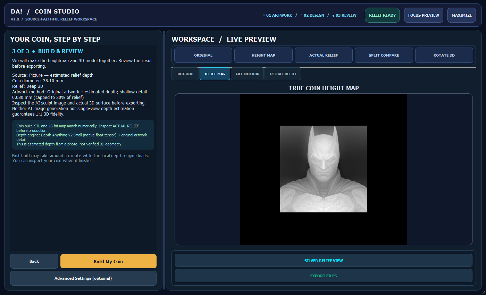Activate SPLIT COMPARE view
Screen dimensions: 486x295
click(384, 55)
